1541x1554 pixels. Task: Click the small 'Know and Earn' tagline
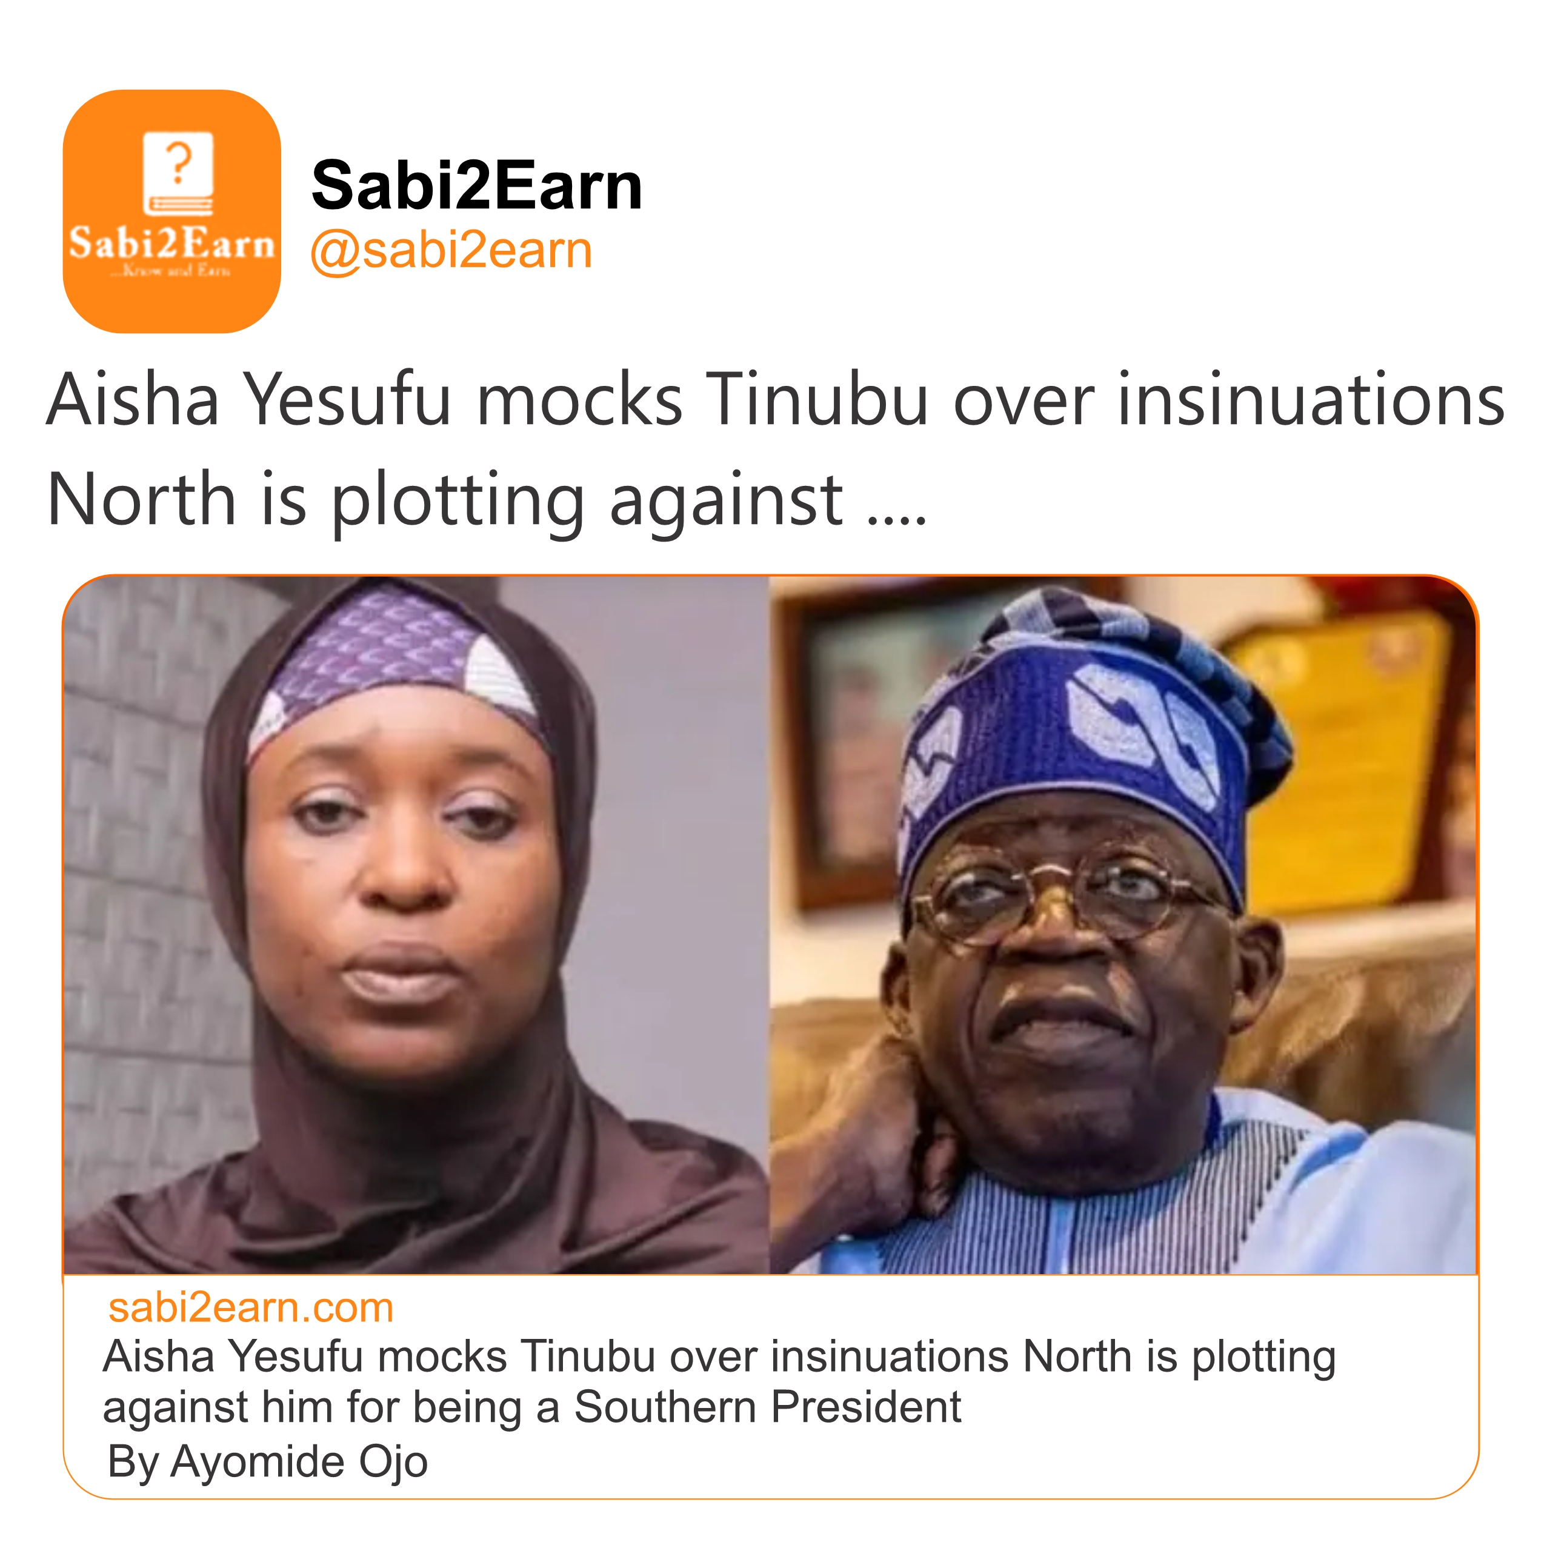[x=171, y=271]
